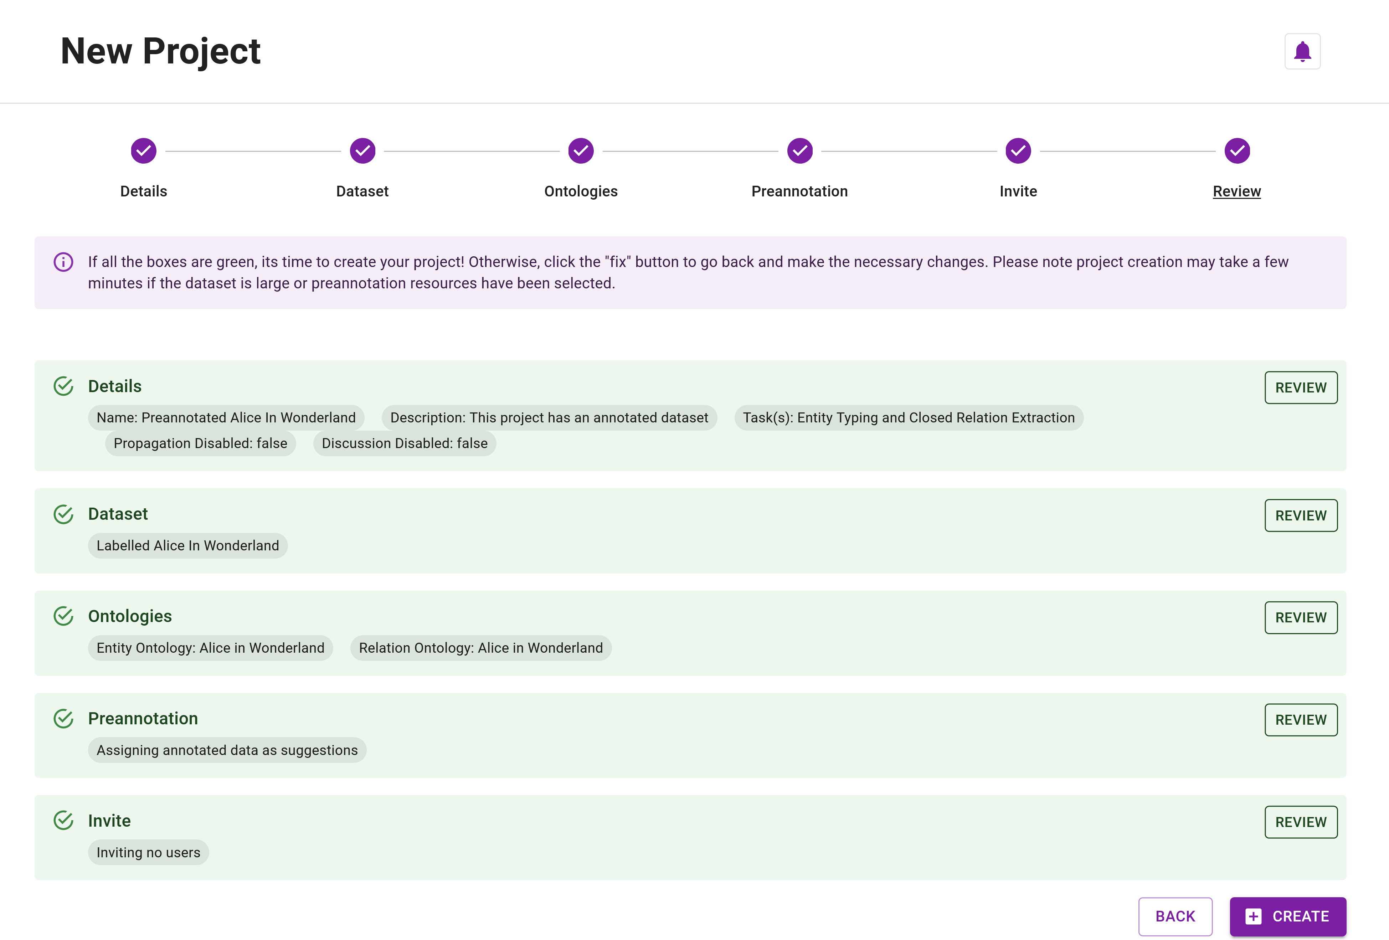Click the green check icon beside Details
The width and height of the screenshot is (1389, 940).
(64, 386)
